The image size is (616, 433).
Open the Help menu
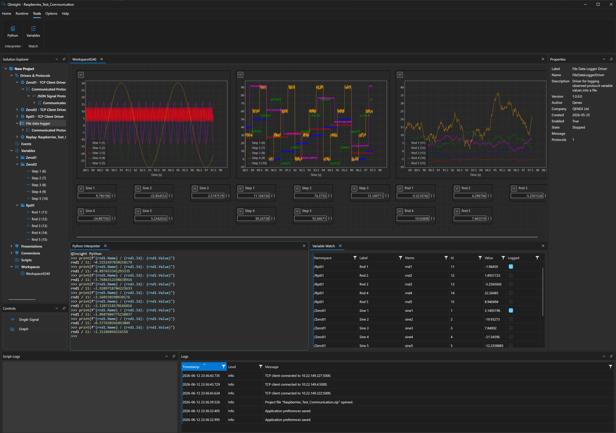[65, 13]
